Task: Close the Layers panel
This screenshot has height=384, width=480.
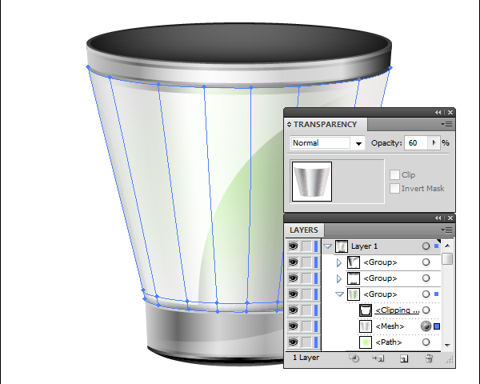Action: pos(450,218)
